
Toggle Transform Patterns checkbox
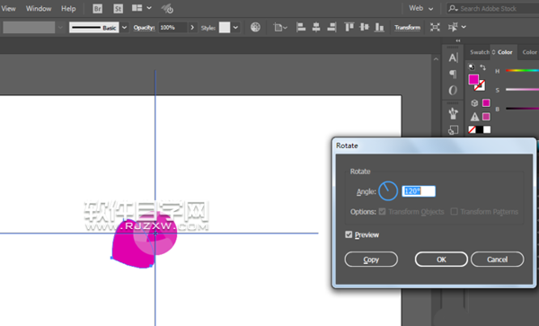pos(454,212)
